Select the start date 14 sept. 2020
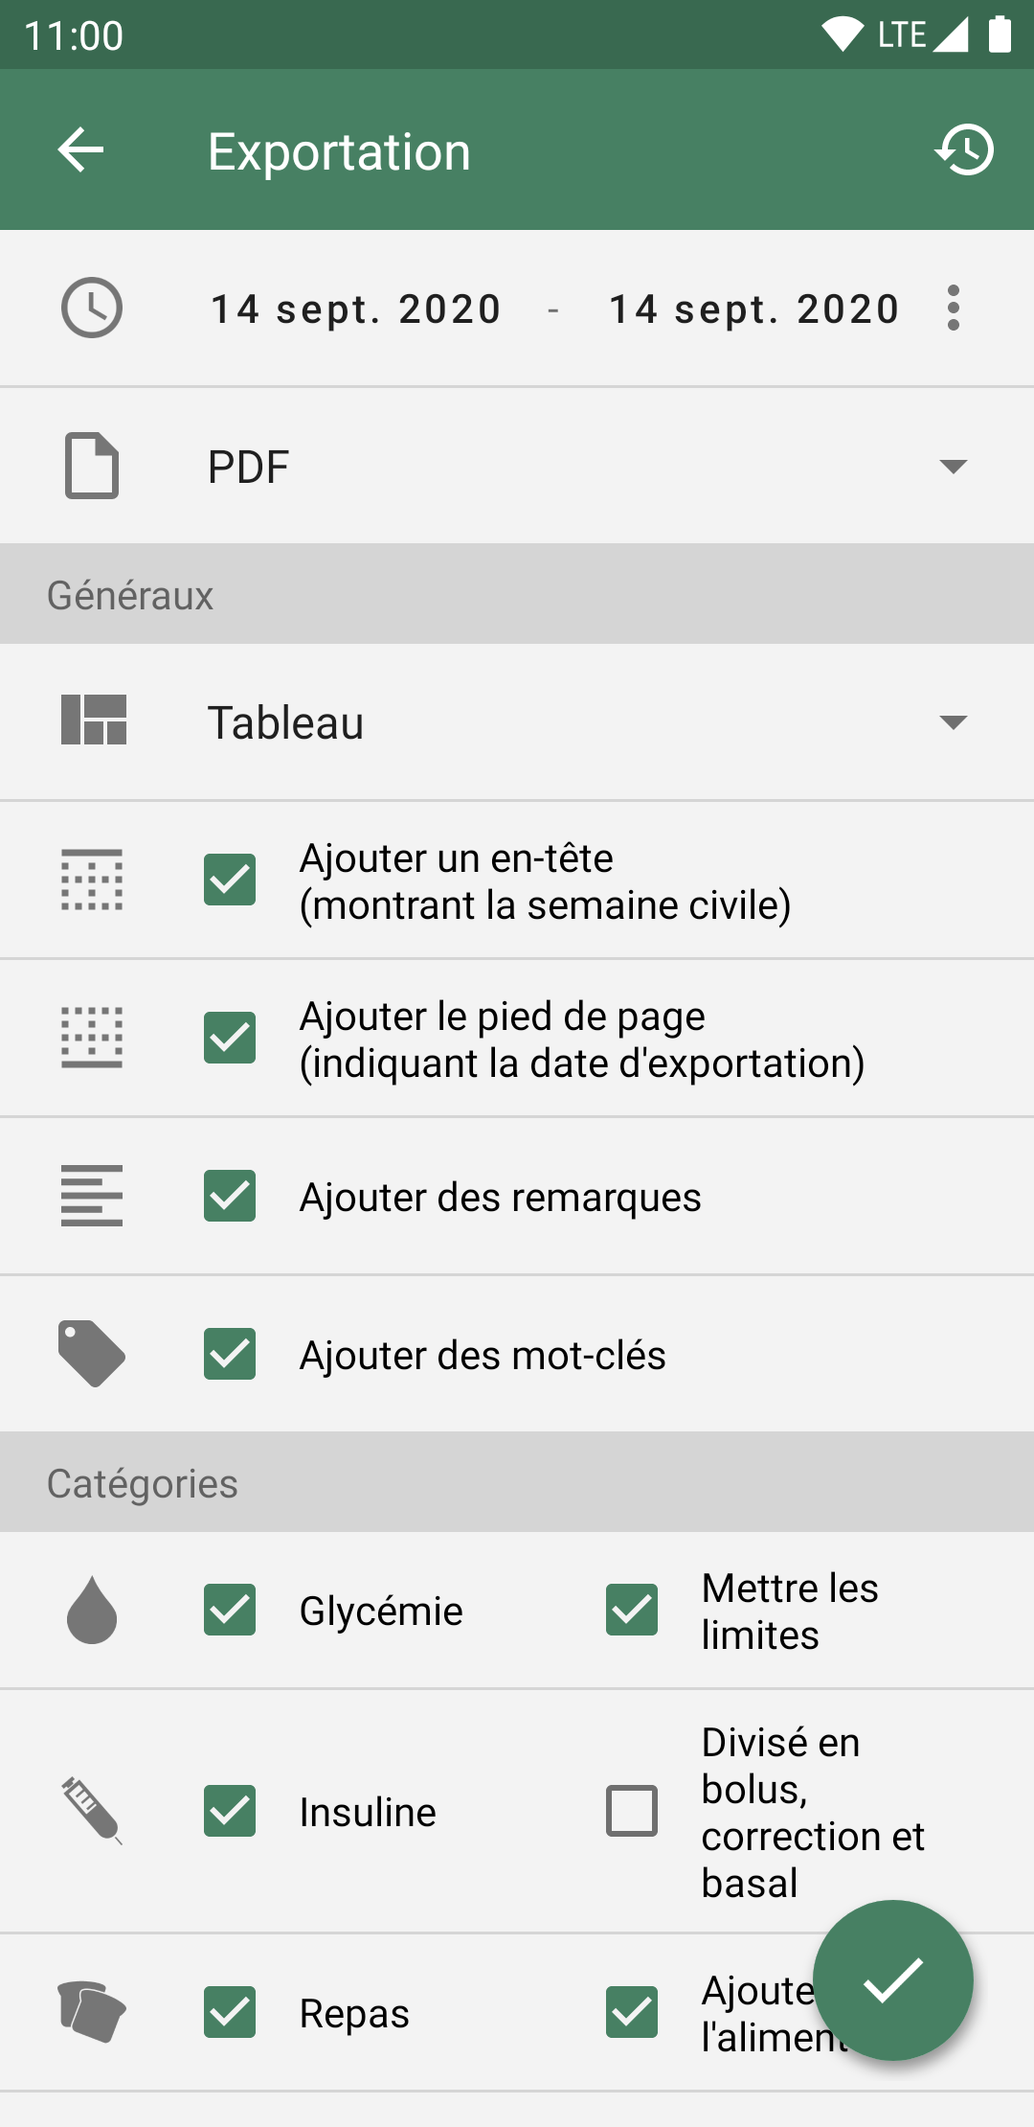 coord(356,309)
